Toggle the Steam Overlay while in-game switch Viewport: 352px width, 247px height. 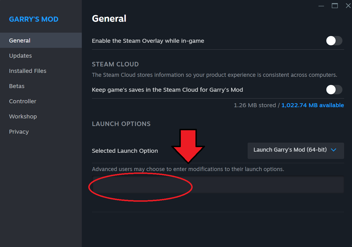click(x=334, y=41)
